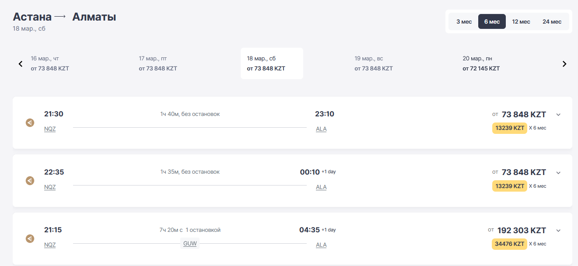Screen dimensions: 578x266
Task: Switch to the 16 мар., чт date
Action: 50,63
